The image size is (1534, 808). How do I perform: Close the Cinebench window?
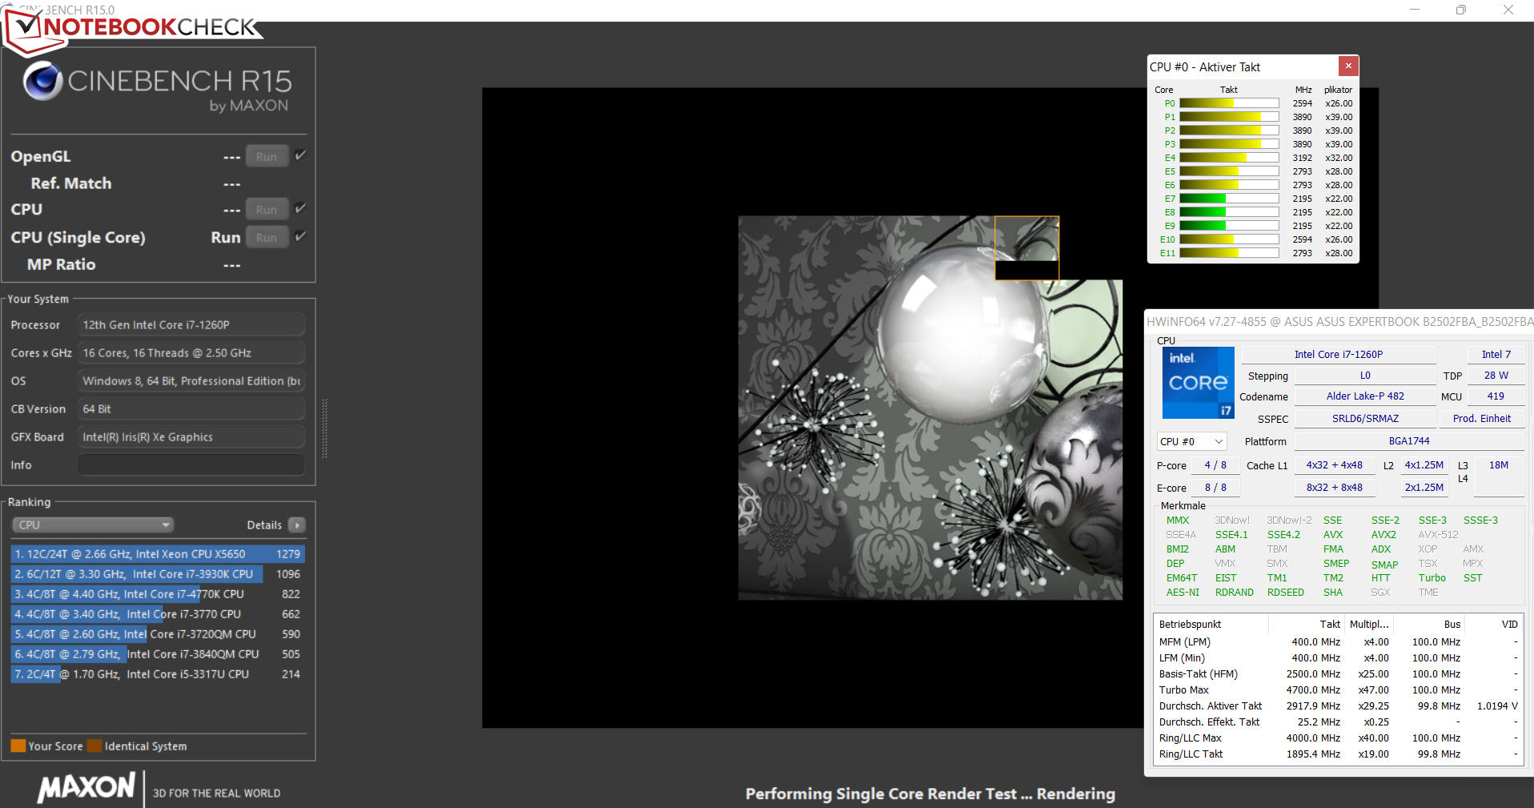1508,10
